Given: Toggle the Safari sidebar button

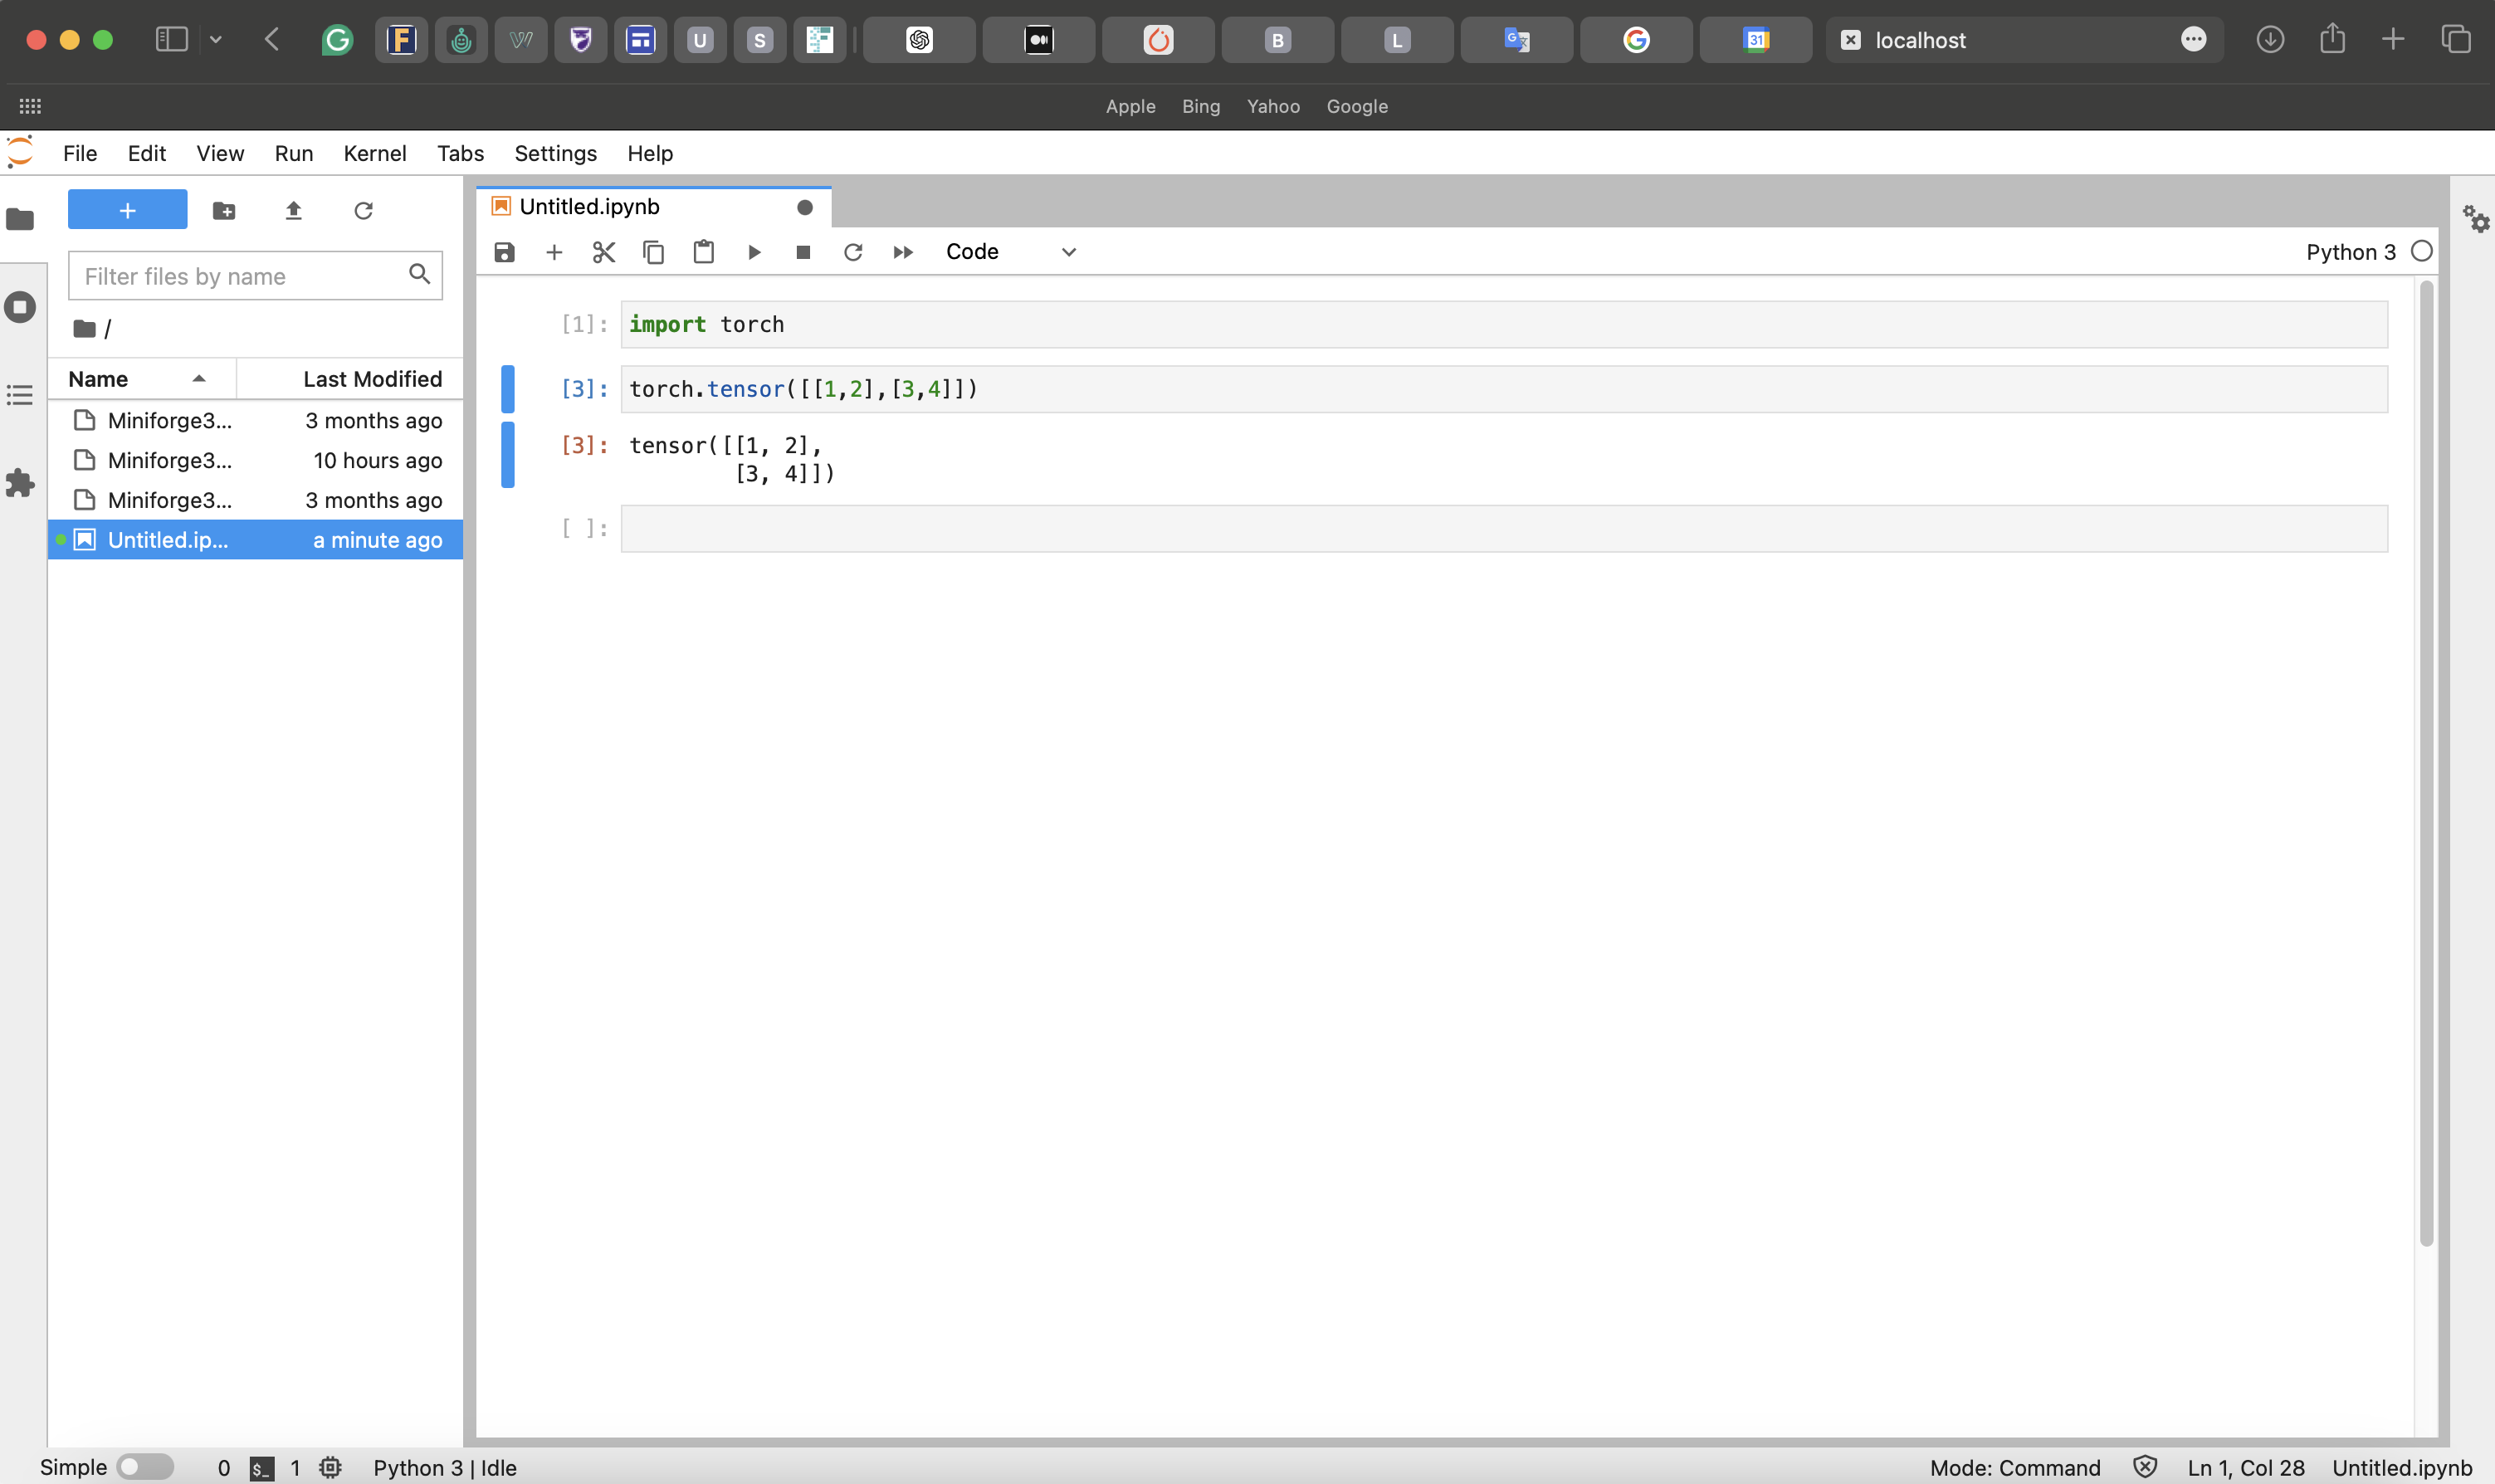Looking at the screenshot, I should [171, 39].
